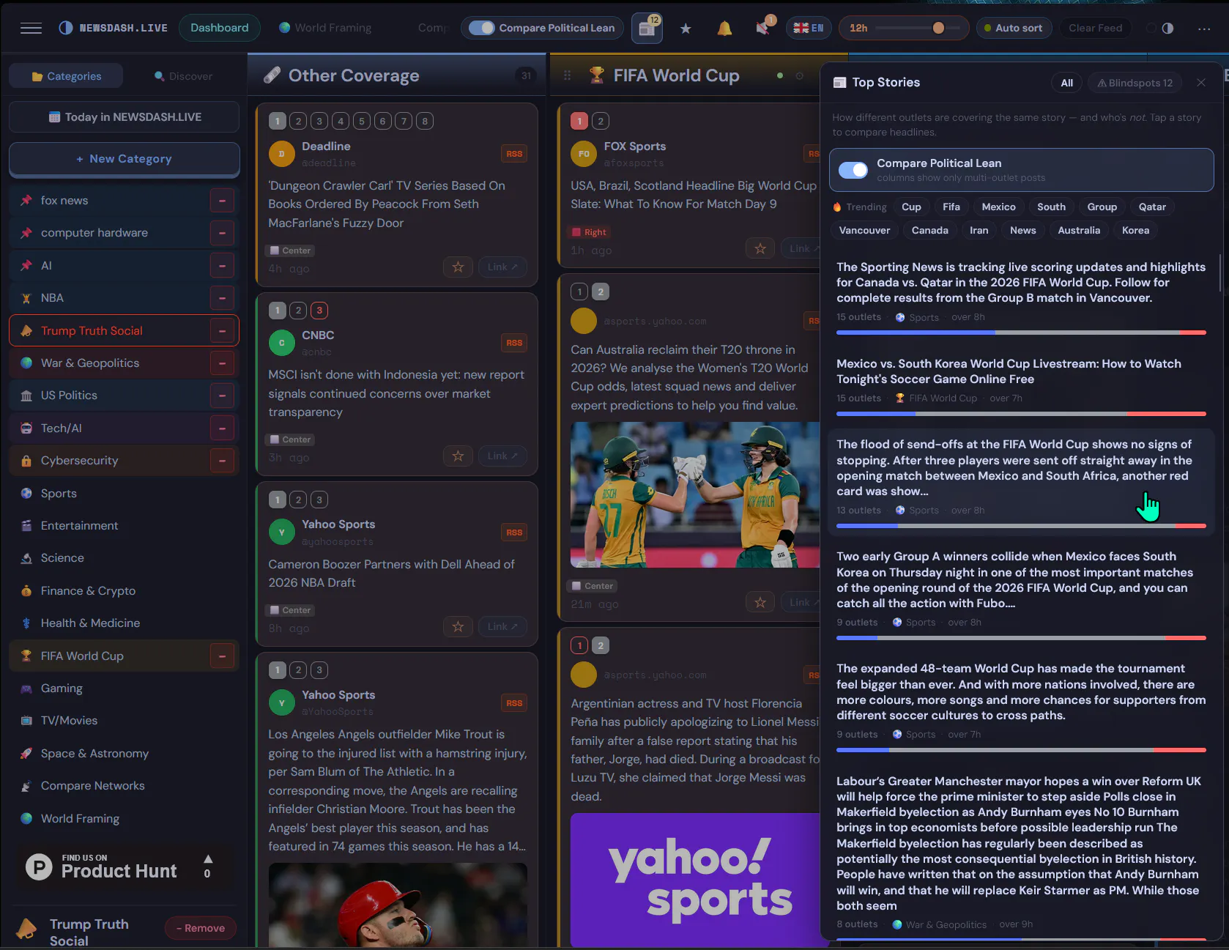
Task: Click the drag handle on FIFA World Cup column
Action: (x=567, y=75)
